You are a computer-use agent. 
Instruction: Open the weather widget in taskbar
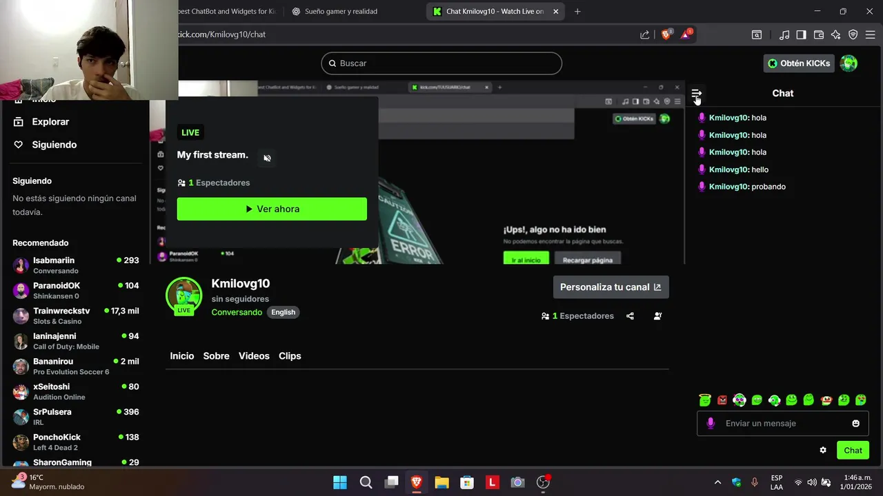click(x=48, y=482)
